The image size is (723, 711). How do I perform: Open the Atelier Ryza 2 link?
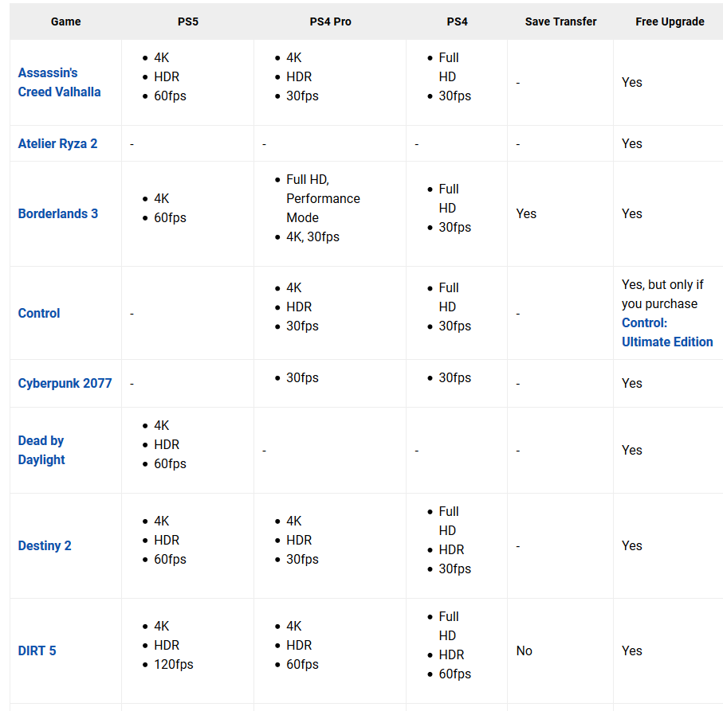57,143
